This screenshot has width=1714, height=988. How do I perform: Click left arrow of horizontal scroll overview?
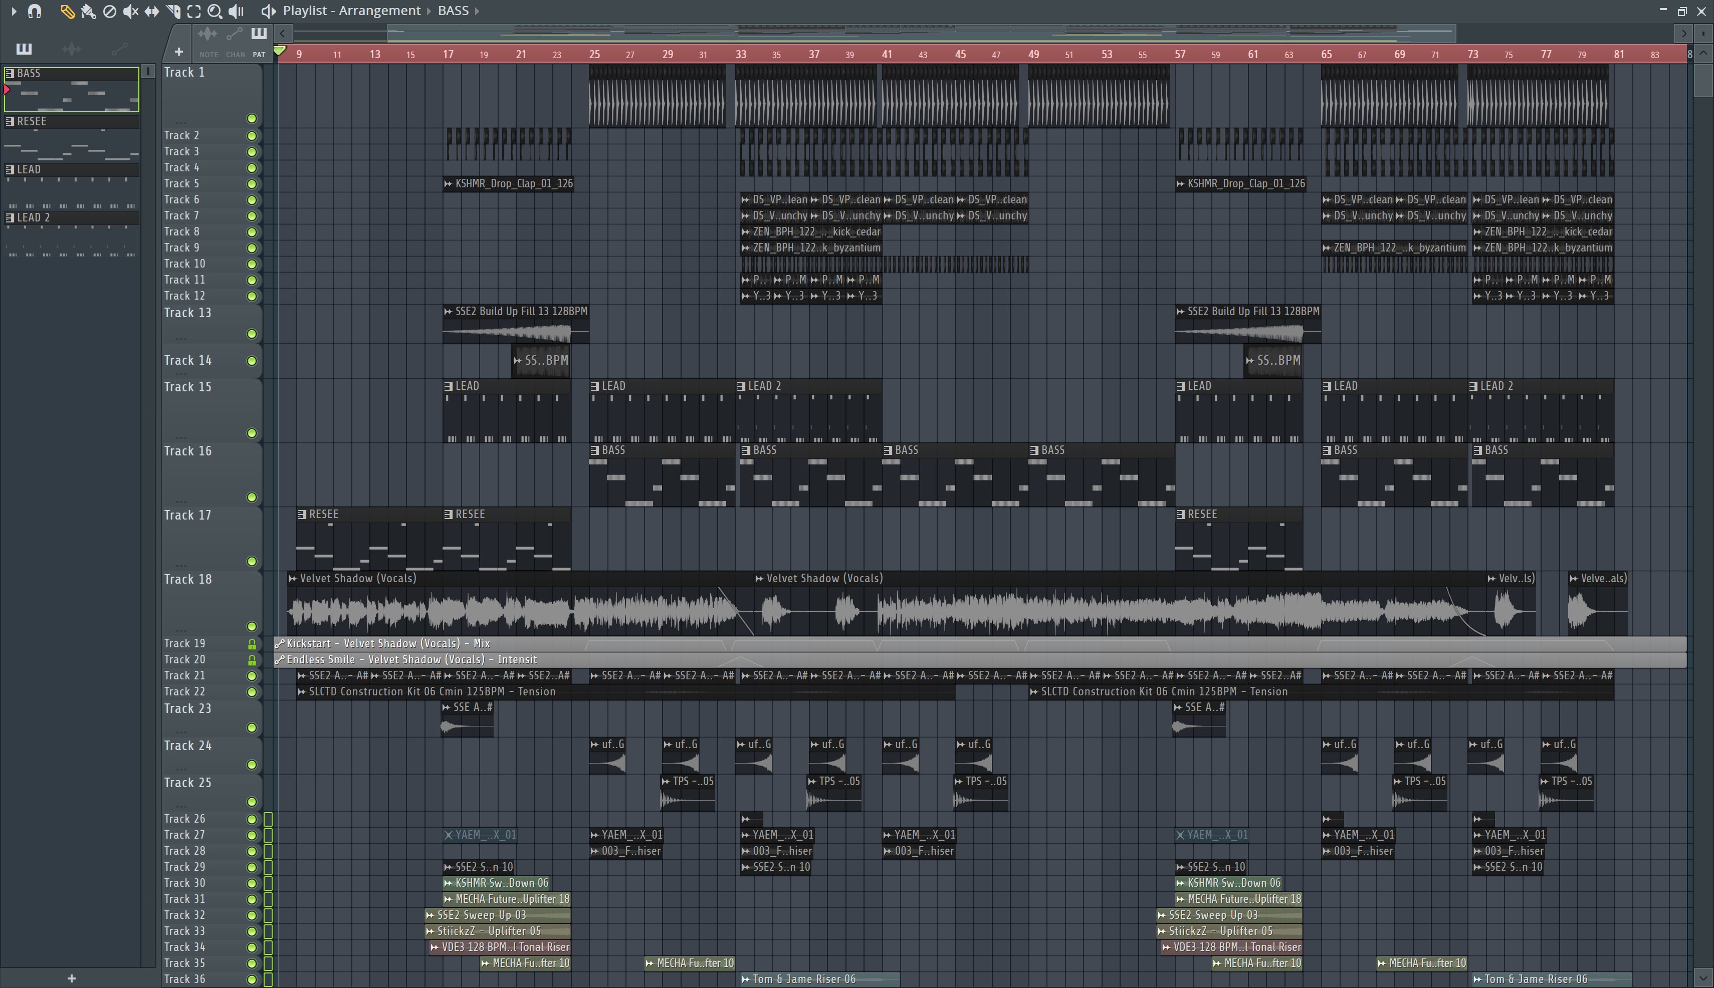[x=282, y=33]
